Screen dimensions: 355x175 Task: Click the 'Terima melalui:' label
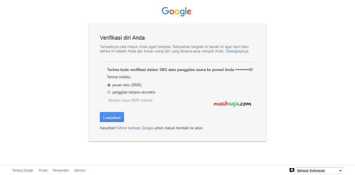(119, 77)
